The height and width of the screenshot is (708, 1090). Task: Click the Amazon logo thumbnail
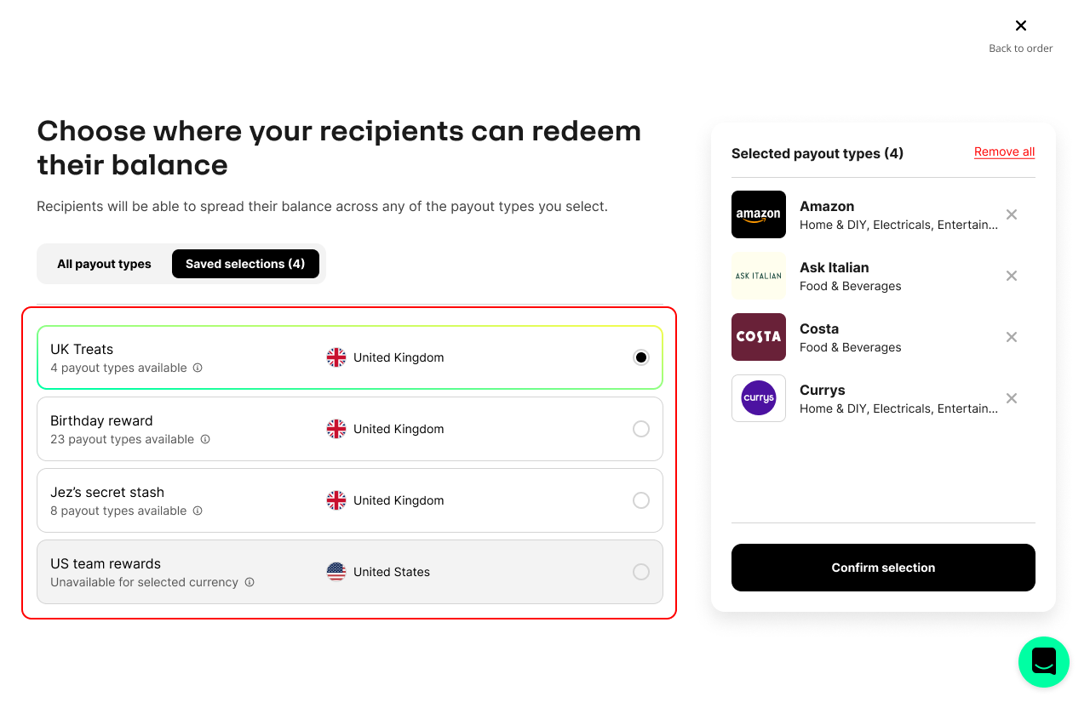click(x=759, y=214)
